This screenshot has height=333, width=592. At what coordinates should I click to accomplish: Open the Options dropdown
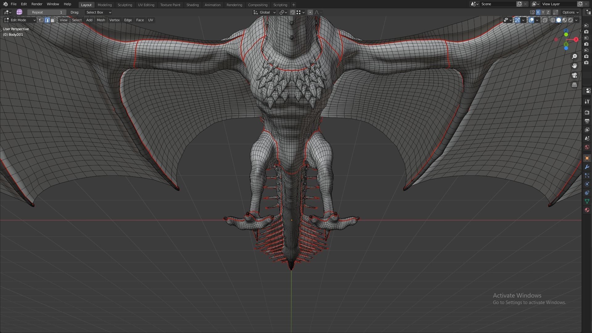point(570,12)
